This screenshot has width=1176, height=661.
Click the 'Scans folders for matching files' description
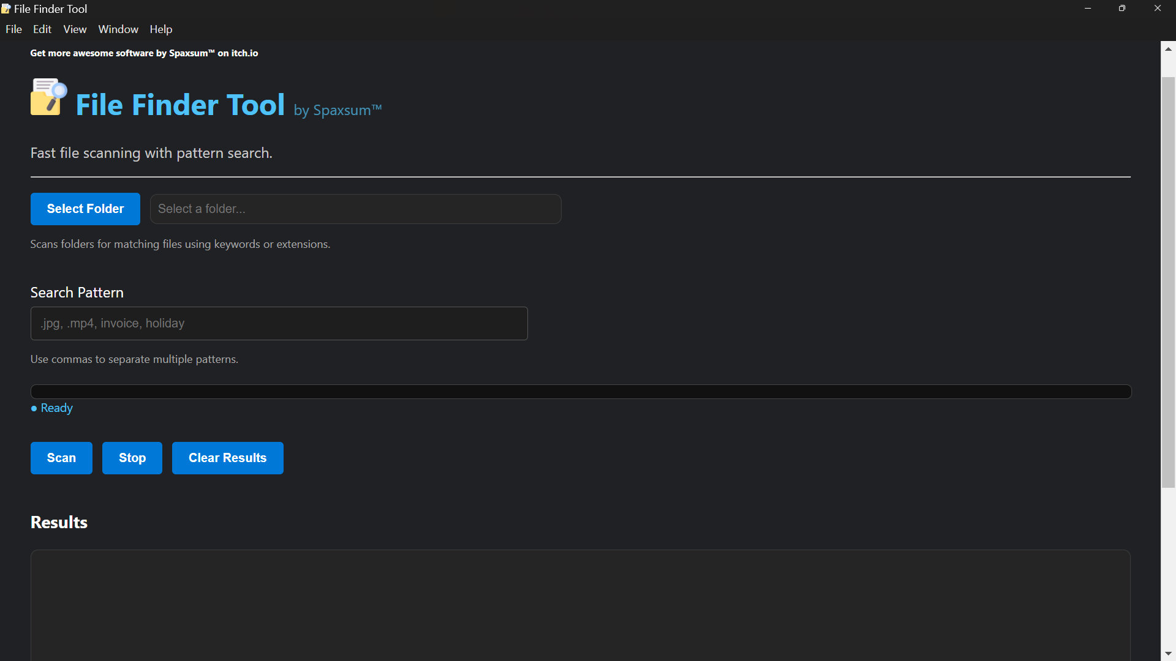click(180, 244)
